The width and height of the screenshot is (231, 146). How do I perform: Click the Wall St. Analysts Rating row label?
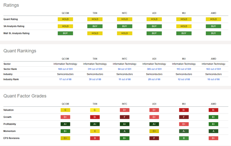(16, 34)
